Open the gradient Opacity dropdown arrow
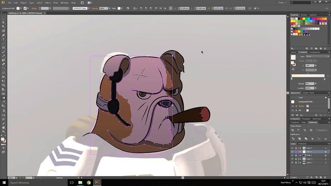The image size is (331, 186). click(x=315, y=84)
